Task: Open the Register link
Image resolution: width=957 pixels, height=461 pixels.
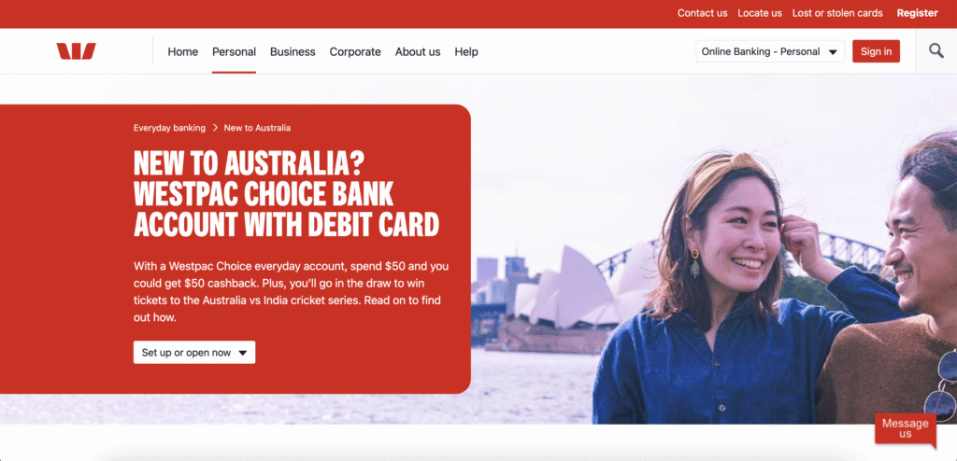Action: click(918, 13)
